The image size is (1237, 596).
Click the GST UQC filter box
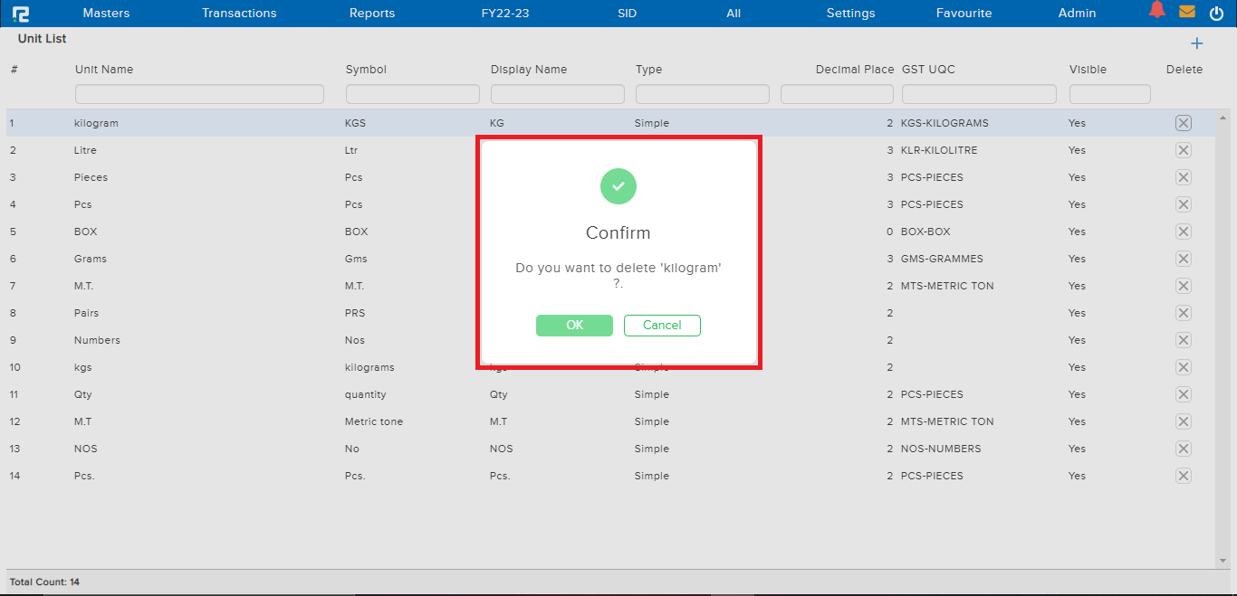pyautogui.click(x=979, y=94)
